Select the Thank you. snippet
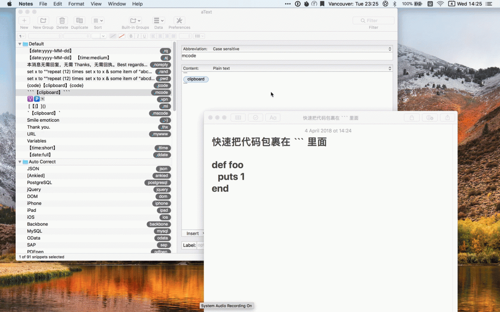 point(94,127)
